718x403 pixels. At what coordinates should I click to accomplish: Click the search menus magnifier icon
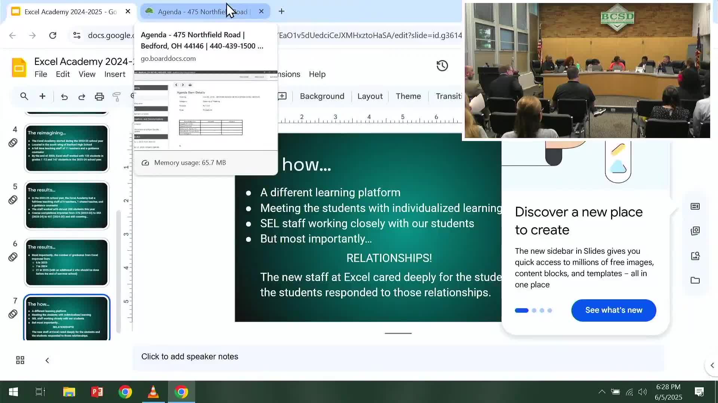click(x=24, y=97)
